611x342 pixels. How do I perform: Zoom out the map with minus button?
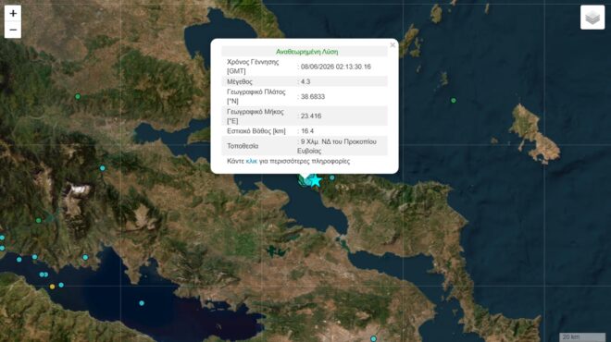(x=13, y=30)
